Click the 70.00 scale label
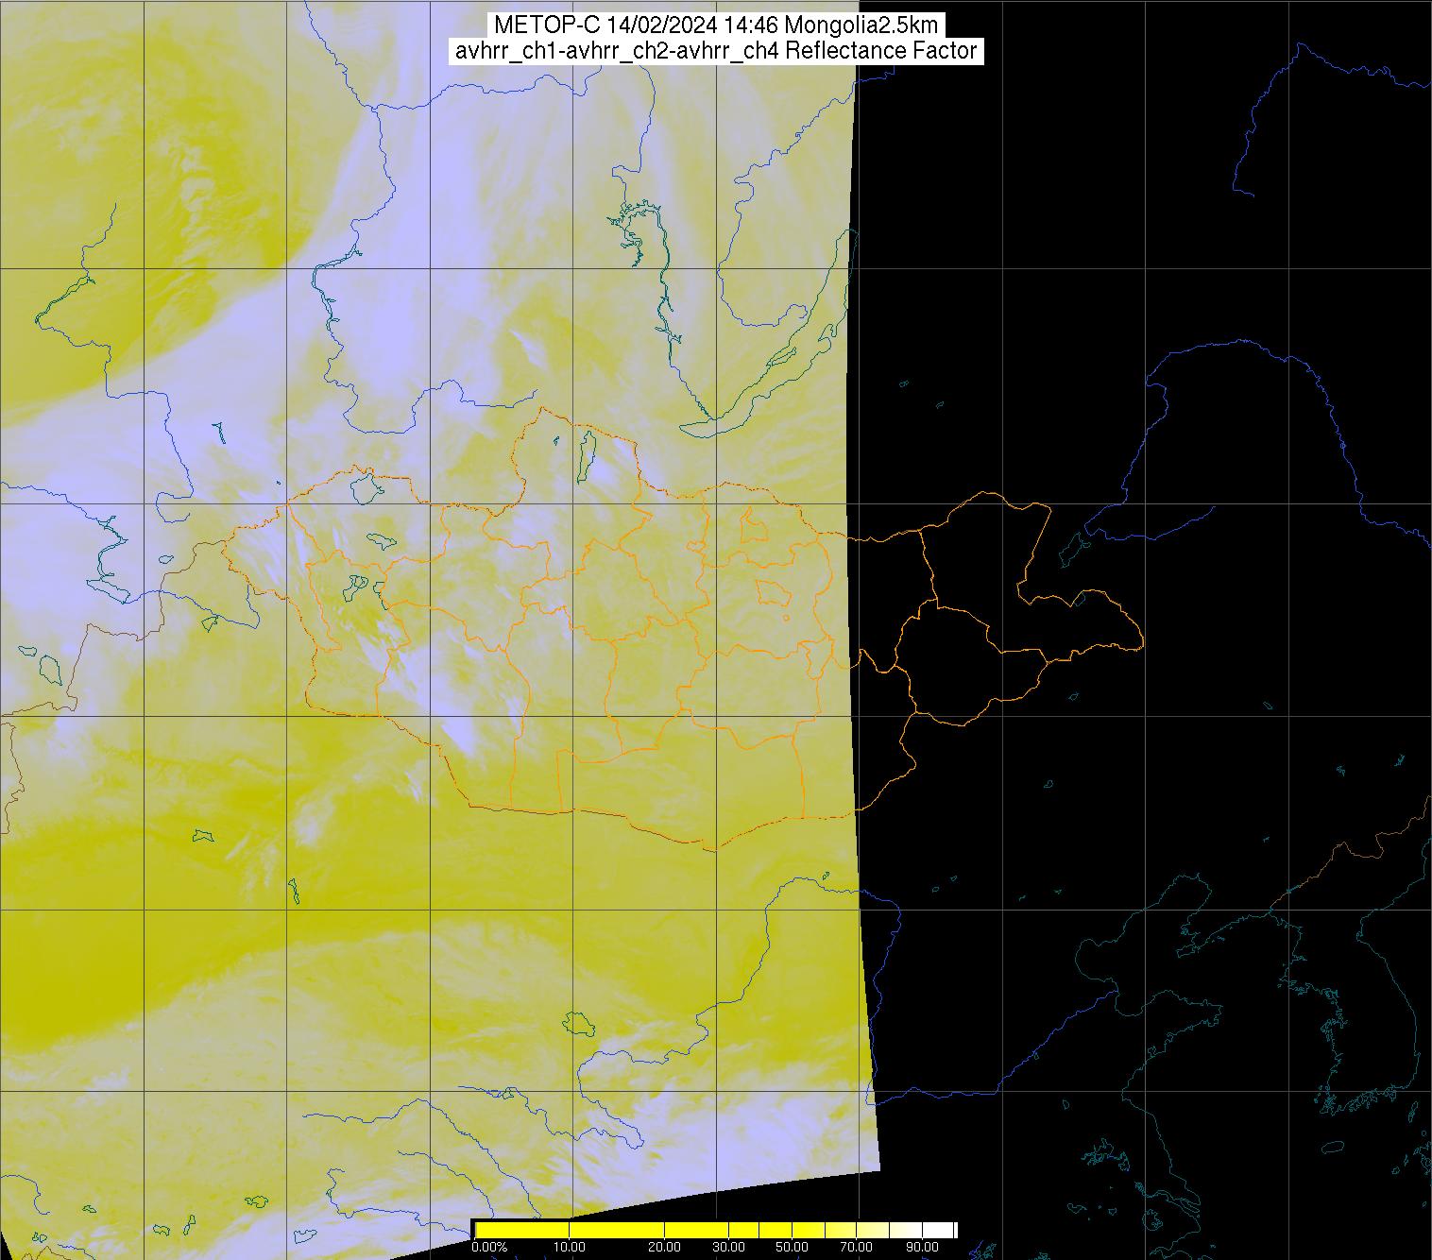 coord(857,1248)
